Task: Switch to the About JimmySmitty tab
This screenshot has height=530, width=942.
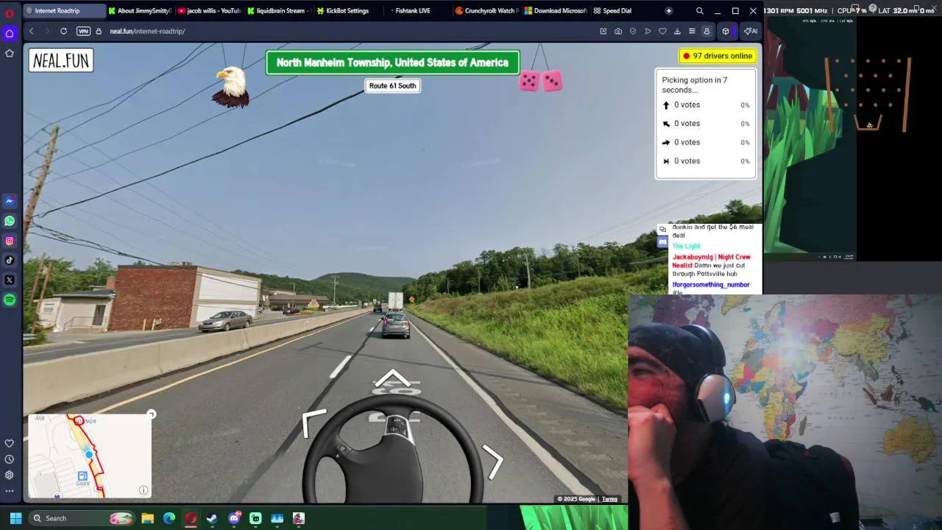Action: pos(140,10)
